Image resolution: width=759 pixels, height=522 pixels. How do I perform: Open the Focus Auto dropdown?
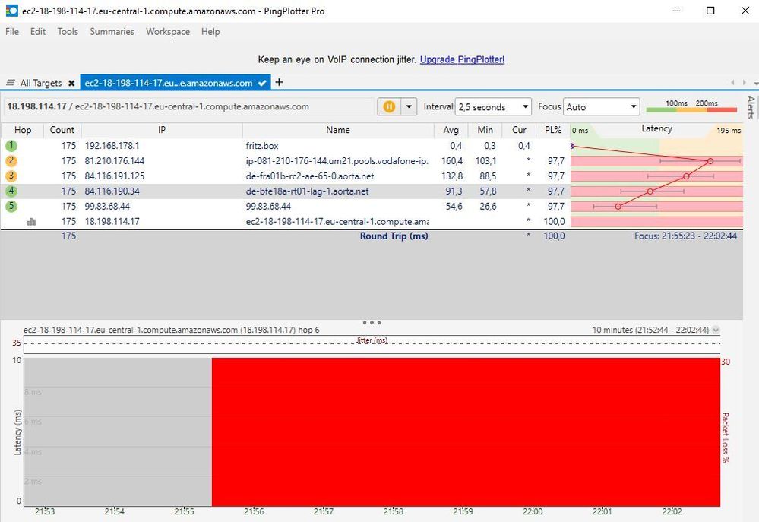point(601,106)
